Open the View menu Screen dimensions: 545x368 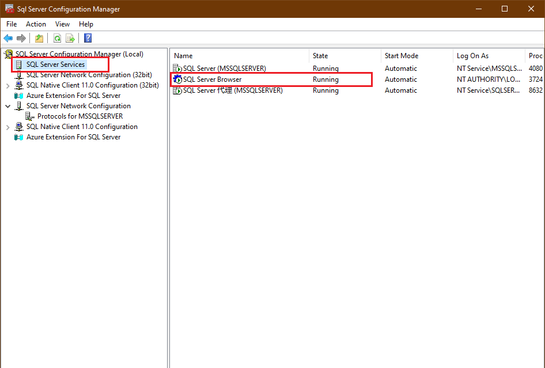(62, 24)
